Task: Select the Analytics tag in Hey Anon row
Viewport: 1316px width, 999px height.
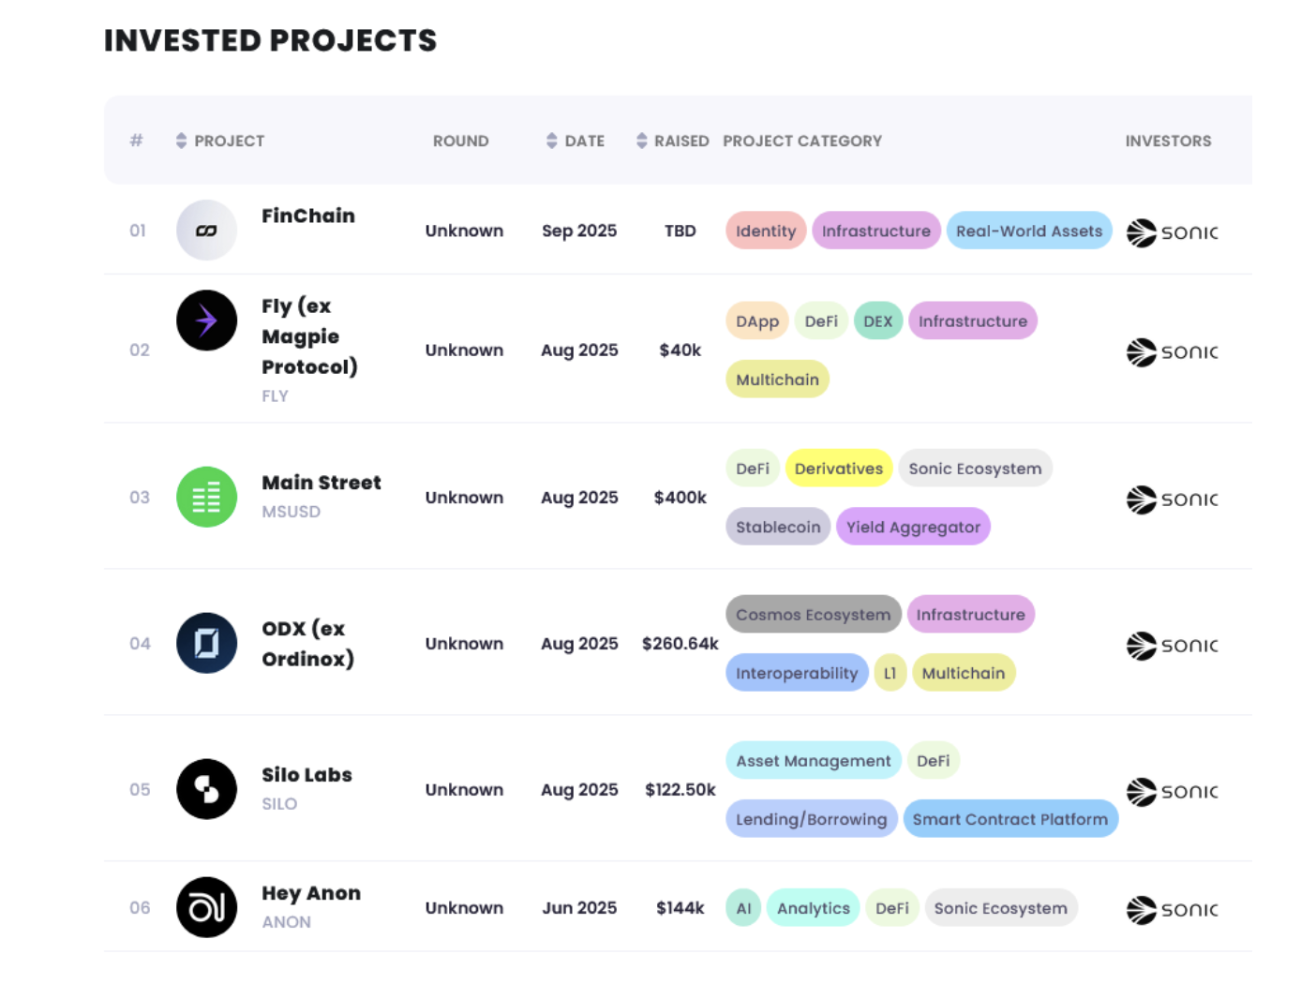Action: pyautogui.click(x=813, y=908)
